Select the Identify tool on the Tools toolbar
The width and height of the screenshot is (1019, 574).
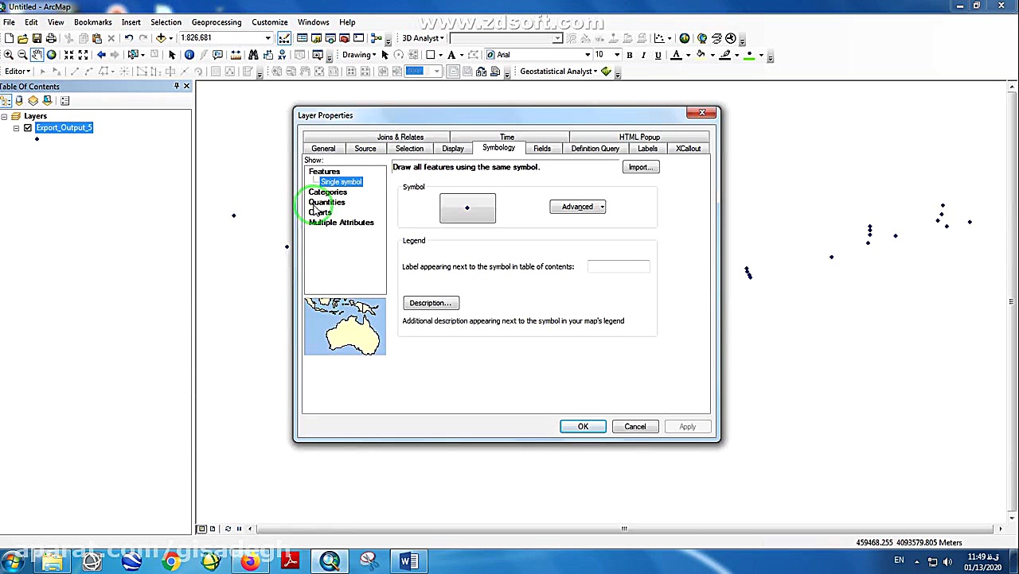[189, 54]
